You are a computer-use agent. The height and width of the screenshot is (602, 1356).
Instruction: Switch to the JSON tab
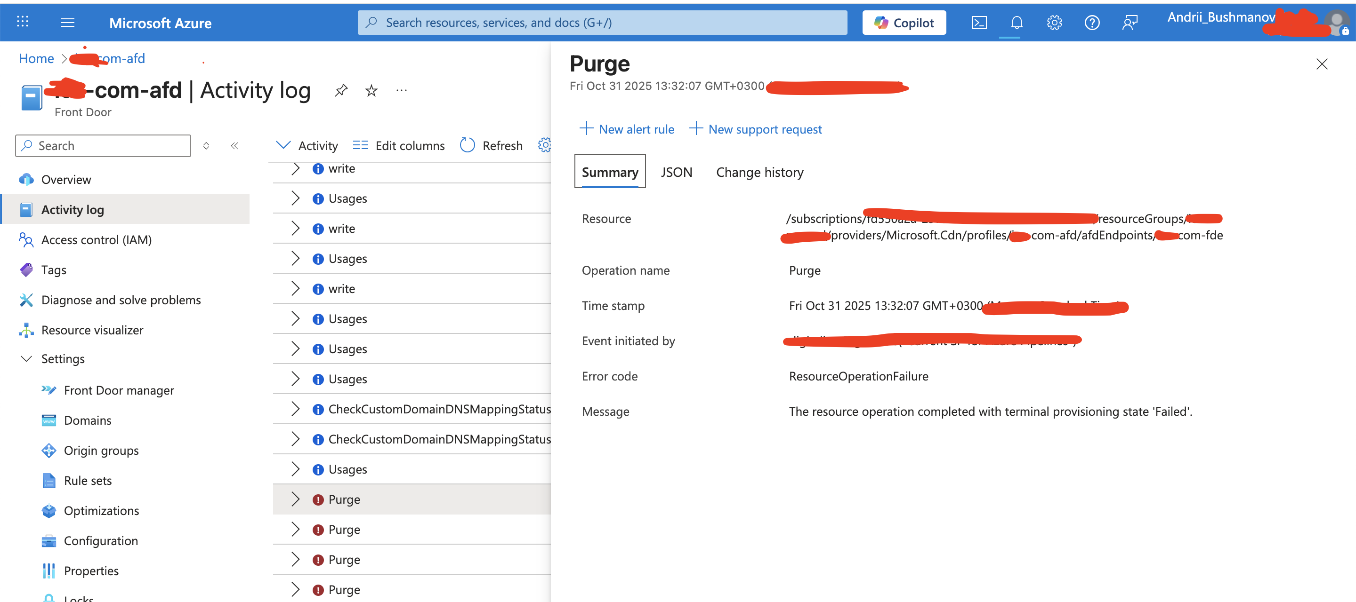676,173
